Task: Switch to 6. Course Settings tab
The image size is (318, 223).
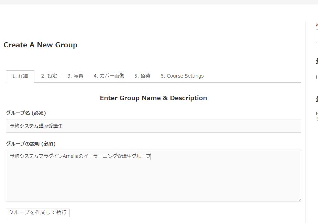Action: click(182, 76)
